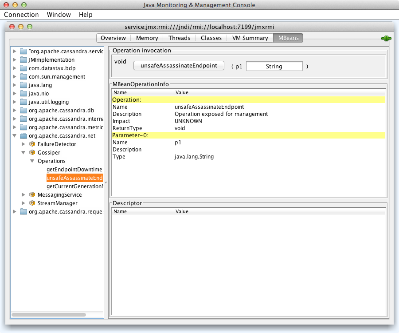The width and height of the screenshot is (399, 333).
Task: Open the Connection menu
Action: pyautogui.click(x=21, y=15)
